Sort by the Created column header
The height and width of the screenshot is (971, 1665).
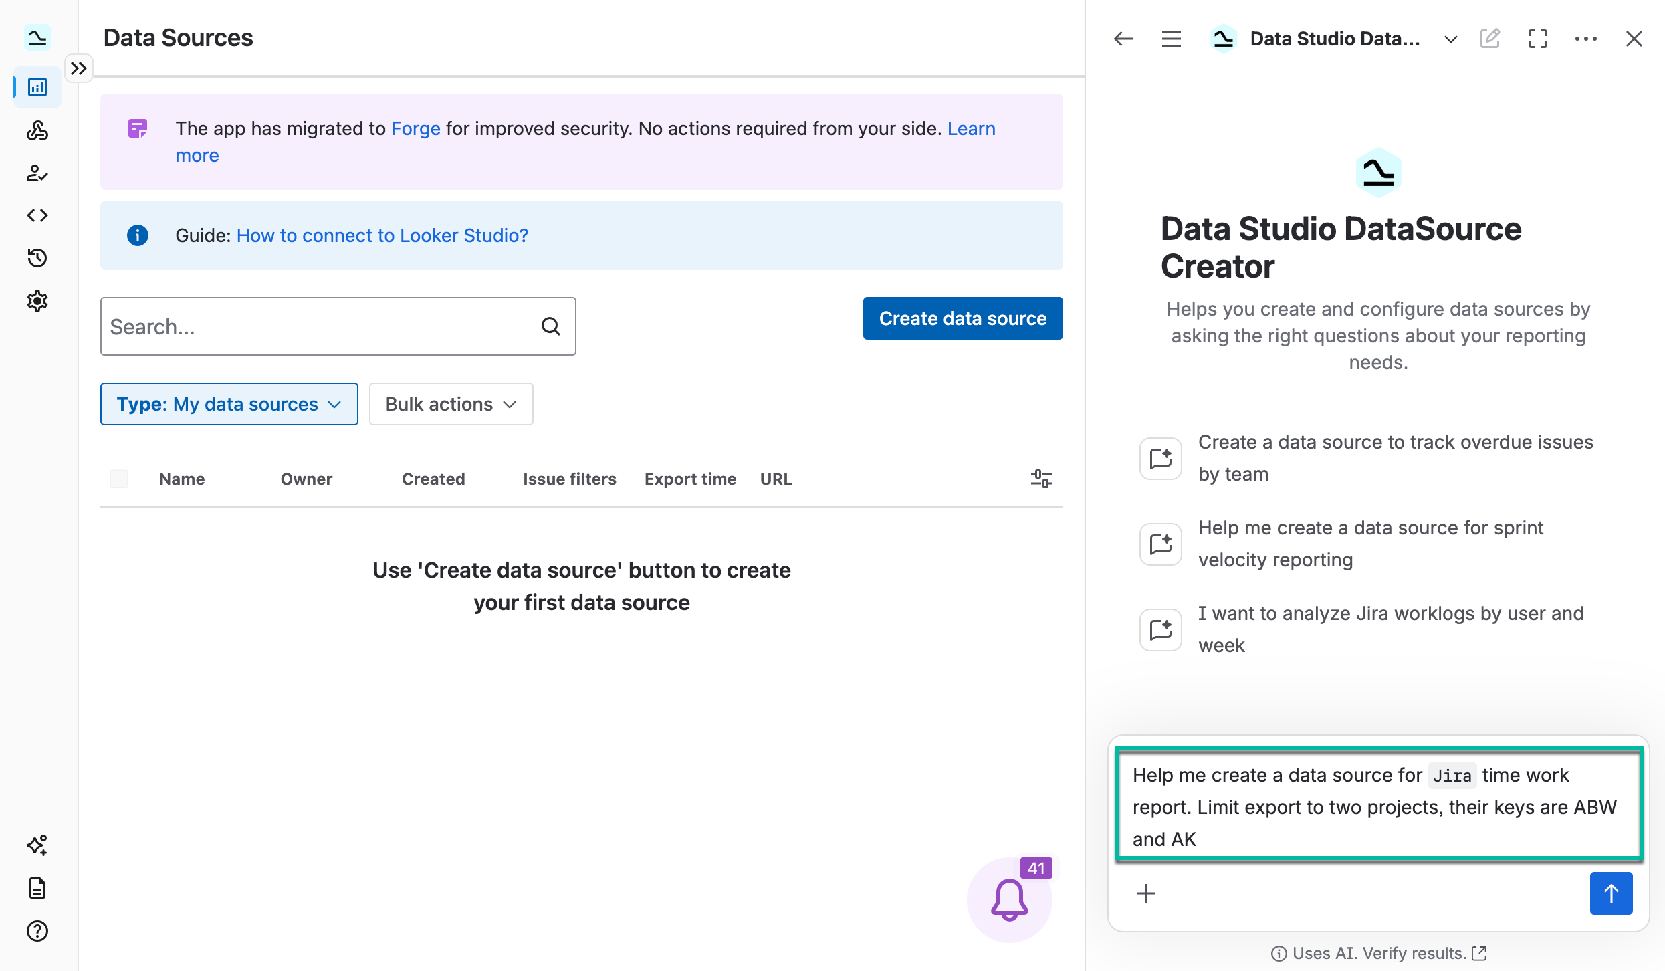click(433, 479)
